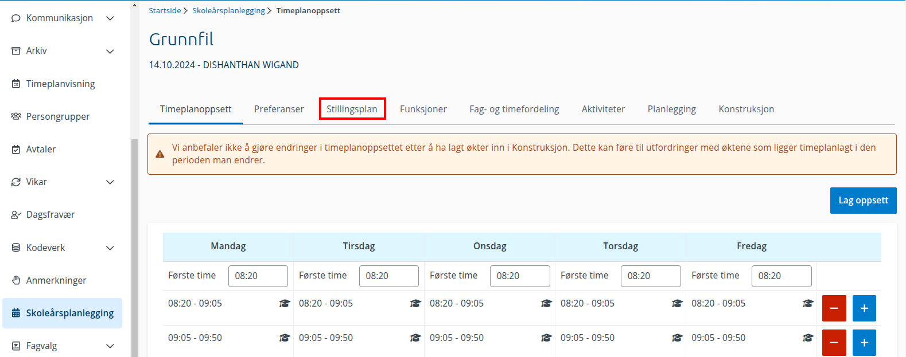906x357 pixels.
Task: Click the Avtaler calendar-check icon
Action: (x=16, y=149)
